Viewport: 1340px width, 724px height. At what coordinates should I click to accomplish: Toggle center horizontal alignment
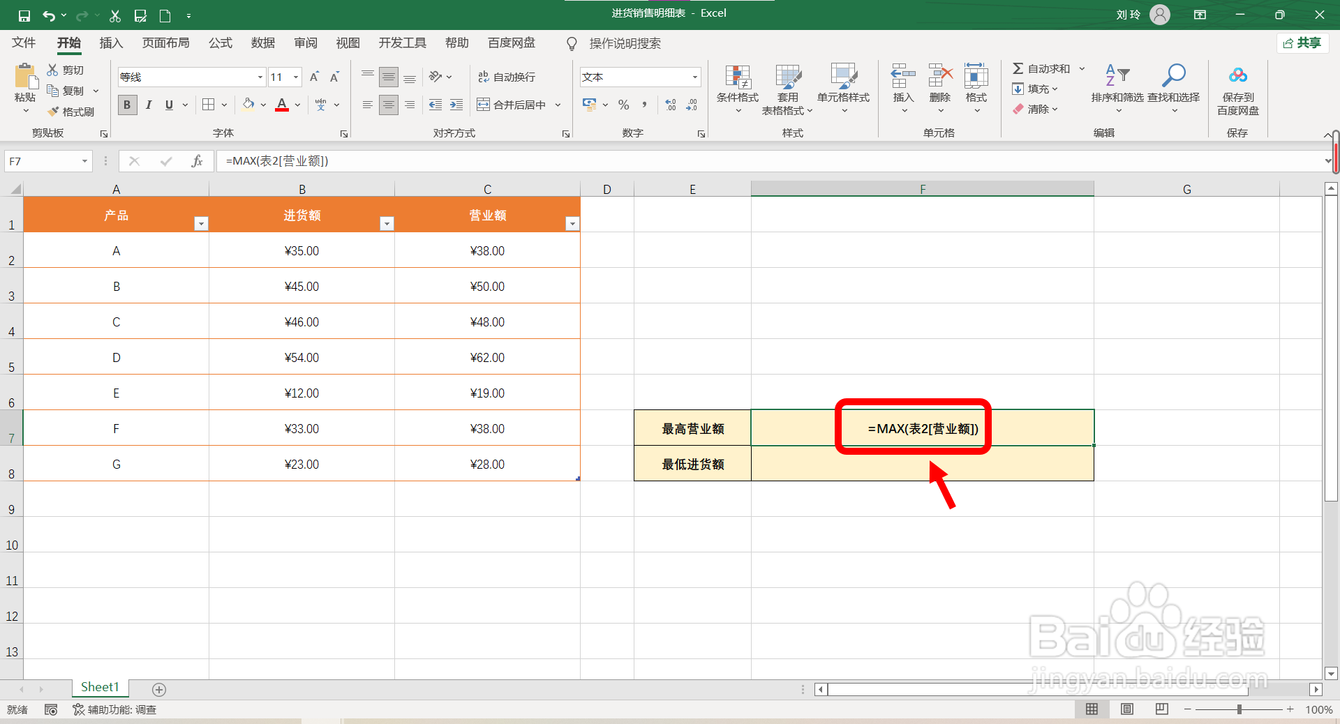[x=389, y=105]
